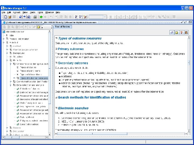Open the Help menu
This screenshot has width=194, height=145.
point(58,12)
